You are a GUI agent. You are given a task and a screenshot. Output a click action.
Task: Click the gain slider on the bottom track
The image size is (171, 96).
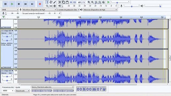(x=7, y=77)
